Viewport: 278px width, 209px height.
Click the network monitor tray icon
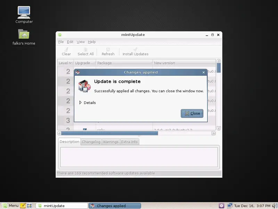(x=230, y=206)
